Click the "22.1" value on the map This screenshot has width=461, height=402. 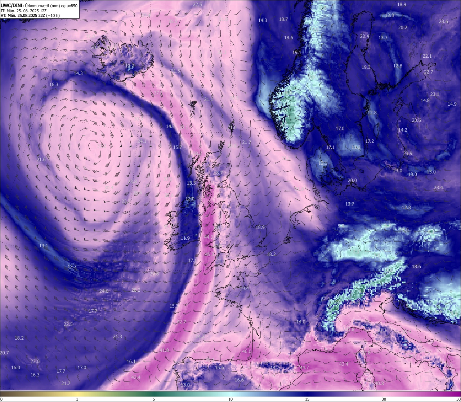pyautogui.click(x=427, y=56)
